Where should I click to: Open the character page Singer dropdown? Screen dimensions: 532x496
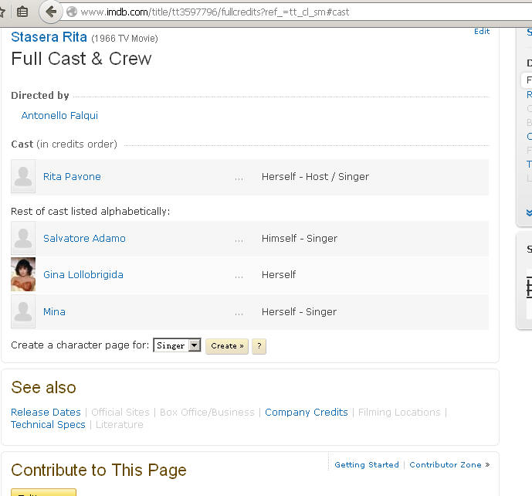pos(177,345)
